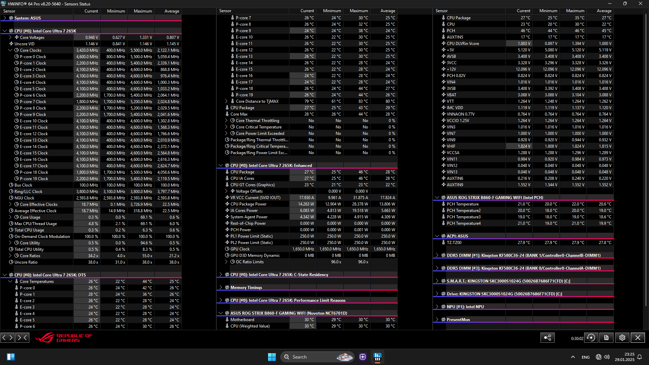Expand the Core Voltages group
This screenshot has width=649, height=365.
click(x=10, y=37)
